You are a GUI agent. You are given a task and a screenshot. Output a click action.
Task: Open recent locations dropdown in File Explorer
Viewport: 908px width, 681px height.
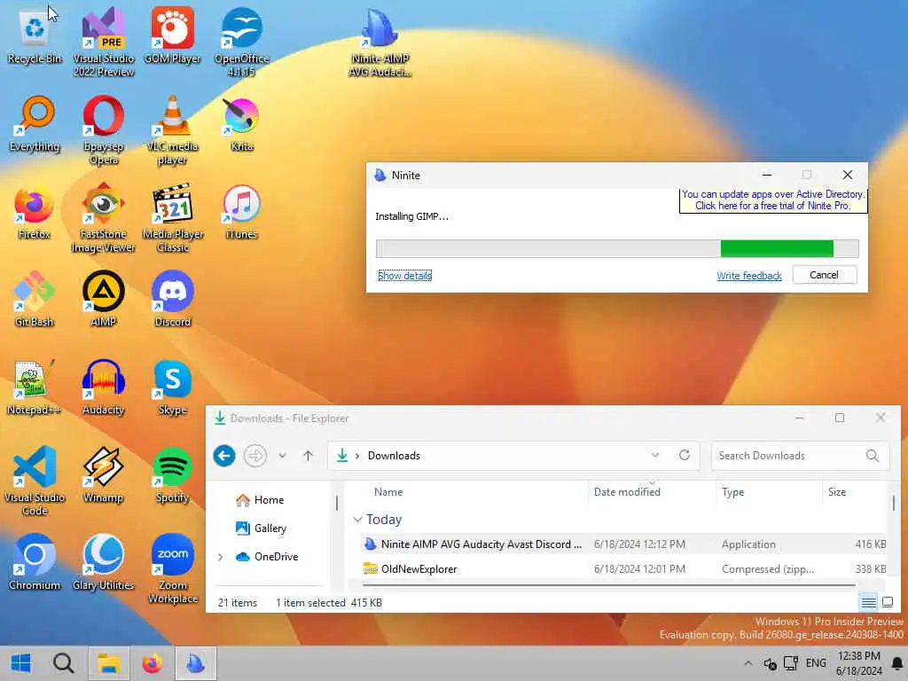tap(282, 456)
